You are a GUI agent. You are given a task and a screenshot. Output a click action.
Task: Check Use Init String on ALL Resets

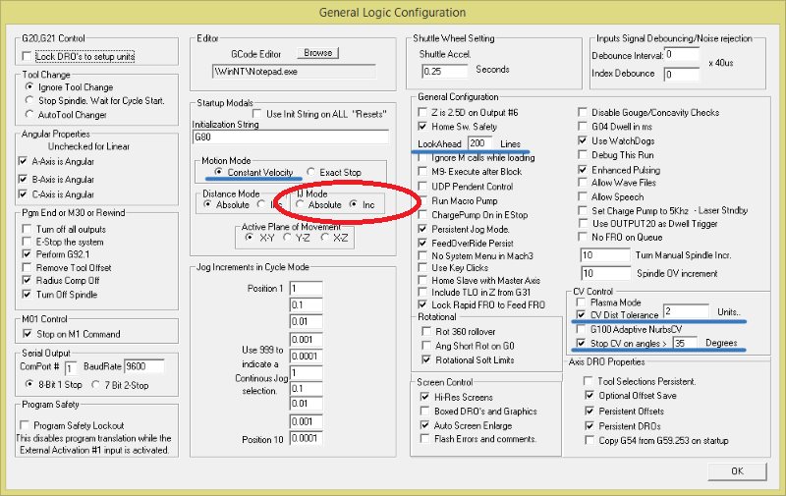coord(257,114)
